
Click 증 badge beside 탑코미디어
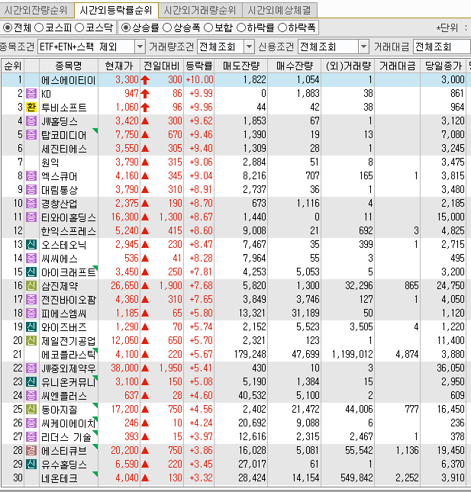click(31, 134)
